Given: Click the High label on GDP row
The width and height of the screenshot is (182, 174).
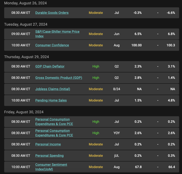Looking at the screenshot, I should click(96, 78).
